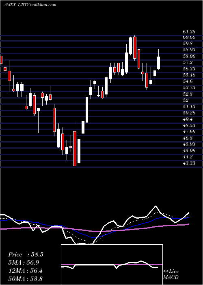
Task: Click the 45.06 price level label
Action: point(189,150)
